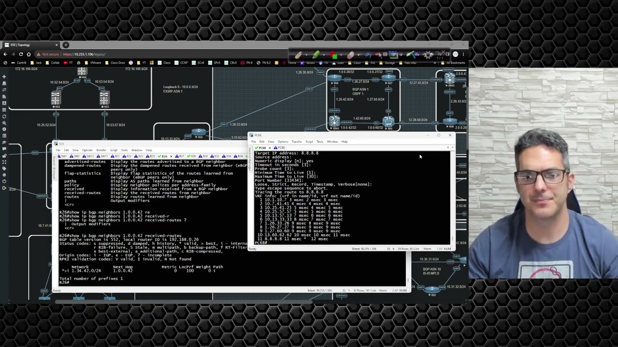
Task: Open the pencil tool dropdown arrow
Action: point(306,55)
